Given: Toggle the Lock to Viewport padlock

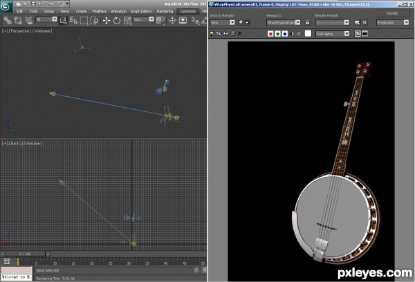Looking at the screenshot, I should [307, 23].
